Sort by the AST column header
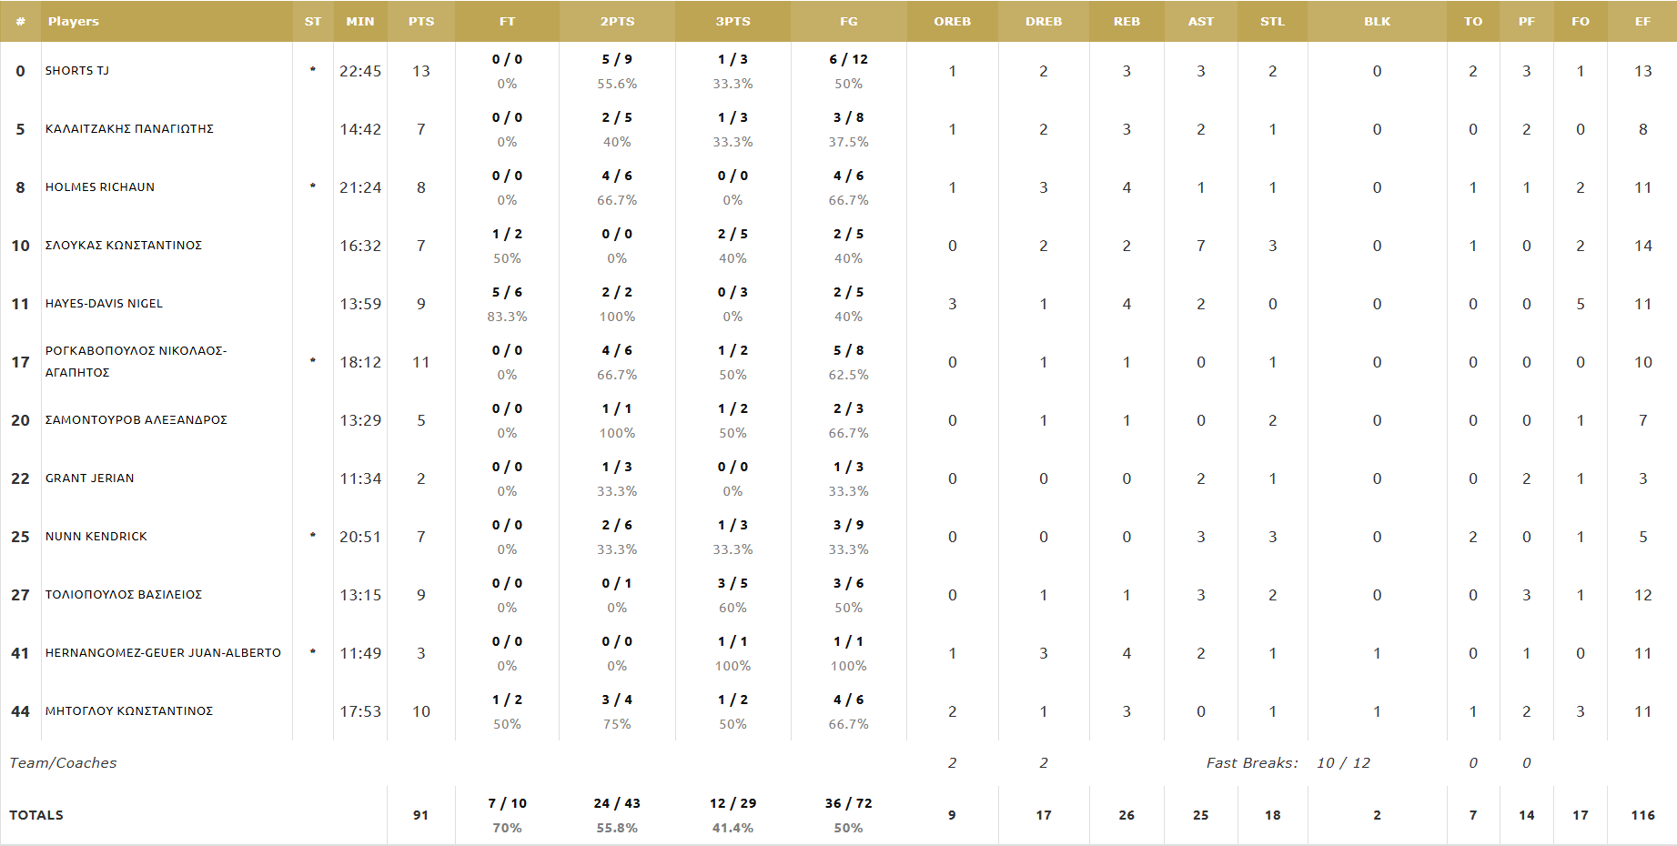 (x=1200, y=21)
